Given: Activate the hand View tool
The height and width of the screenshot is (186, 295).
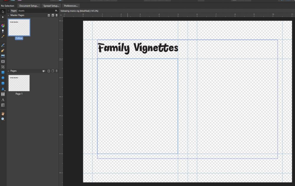Looking at the screenshot, I should coord(3,113).
